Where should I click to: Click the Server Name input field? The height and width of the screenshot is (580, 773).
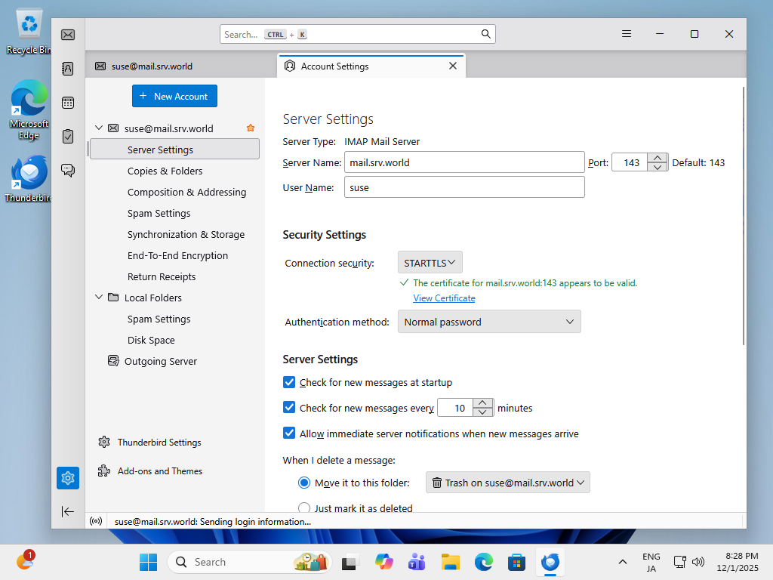pos(464,162)
